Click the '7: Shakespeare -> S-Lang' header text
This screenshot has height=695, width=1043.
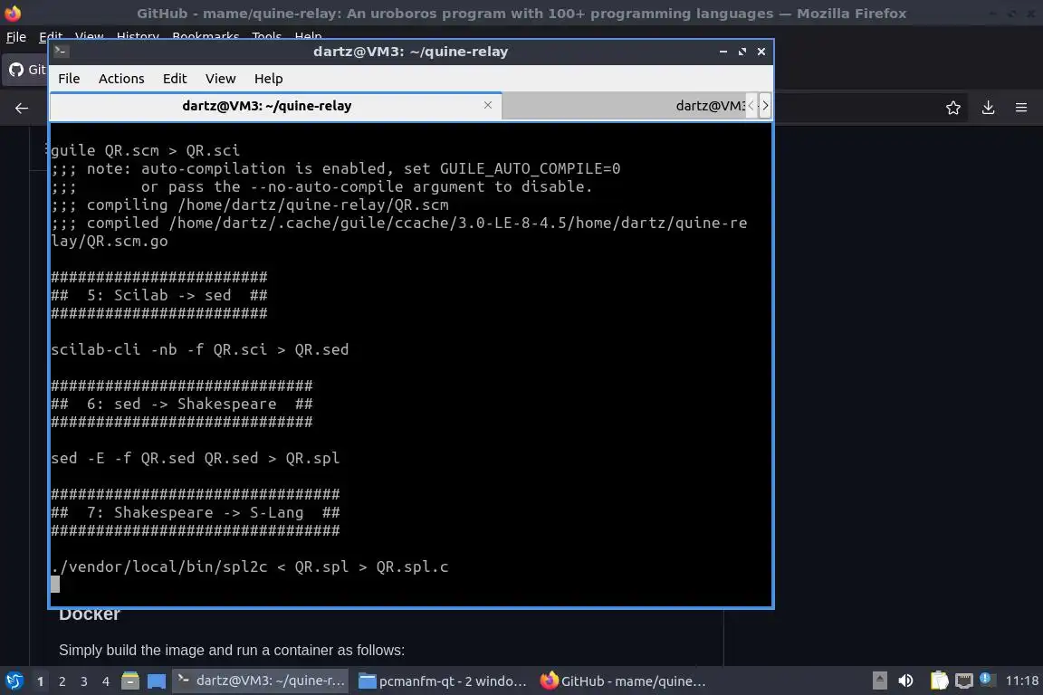click(x=195, y=513)
